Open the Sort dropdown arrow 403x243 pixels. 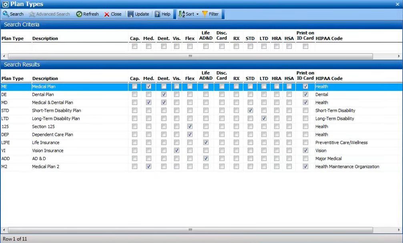[197, 14]
